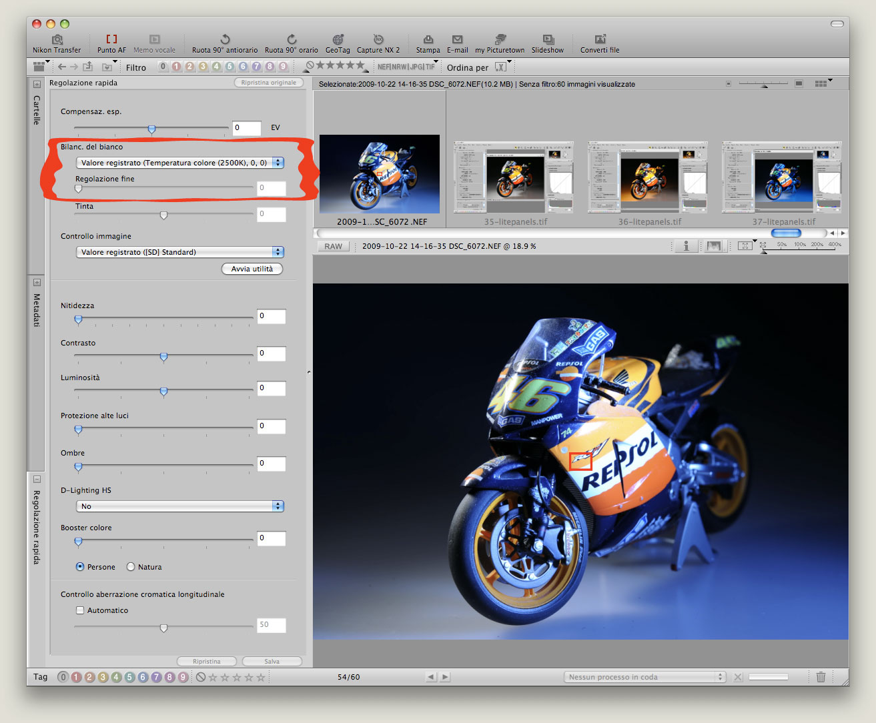Click the Salva button
Image resolution: width=876 pixels, height=723 pixels.
[x=272, y=662]
